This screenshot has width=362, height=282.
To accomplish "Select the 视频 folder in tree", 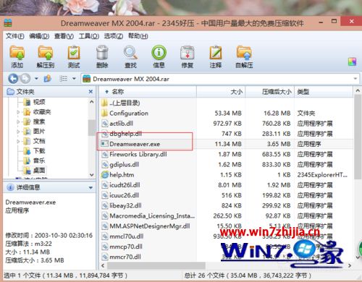I will [39, 102].
